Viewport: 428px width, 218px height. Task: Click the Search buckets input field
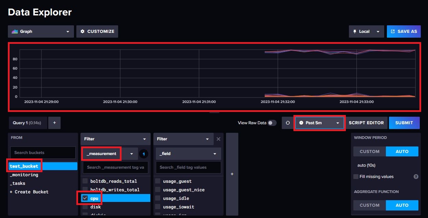tap(42, 152)
